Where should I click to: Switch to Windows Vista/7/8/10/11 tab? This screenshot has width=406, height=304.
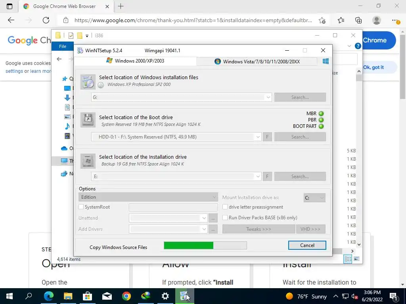click(257, 61)
